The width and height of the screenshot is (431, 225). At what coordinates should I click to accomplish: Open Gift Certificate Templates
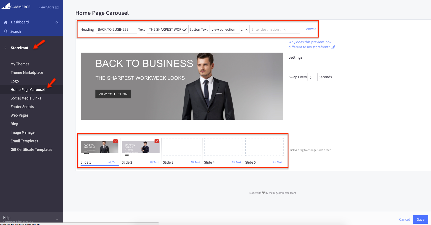[31, 149]
